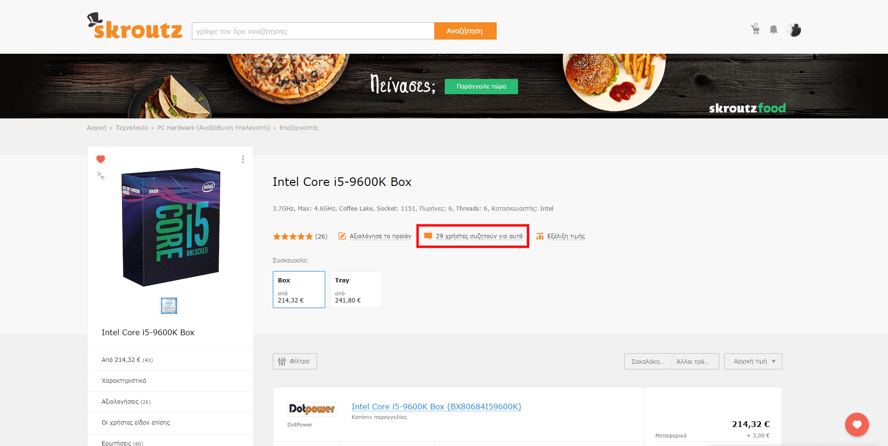The image size is (888, 446).
Task: Open the three-dot product options menu
Action: click(x=243, y=159)
